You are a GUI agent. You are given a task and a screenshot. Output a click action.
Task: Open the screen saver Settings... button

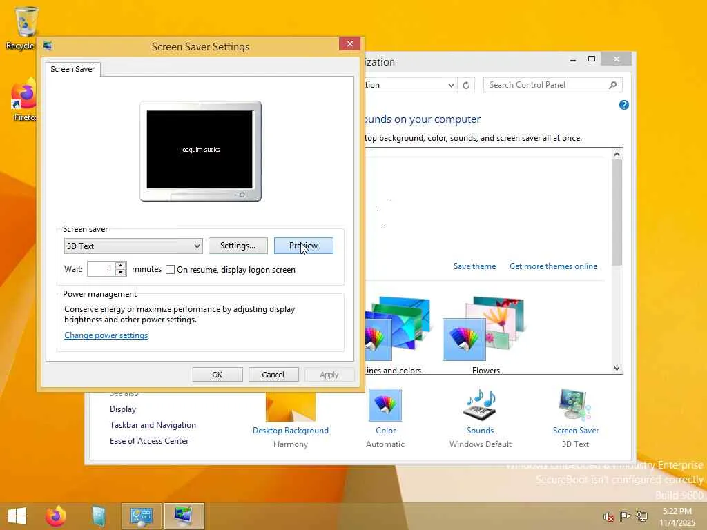(238, 246)
